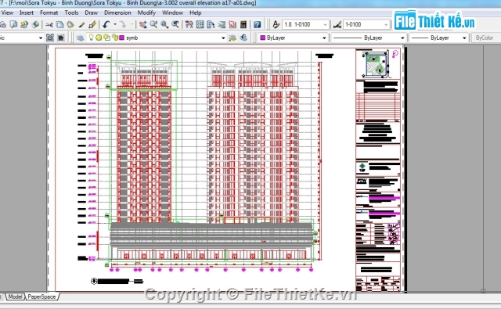Expand the symb layer dropdown
The width and height of the screenshot is (501, 309).
tap(223, 38)
